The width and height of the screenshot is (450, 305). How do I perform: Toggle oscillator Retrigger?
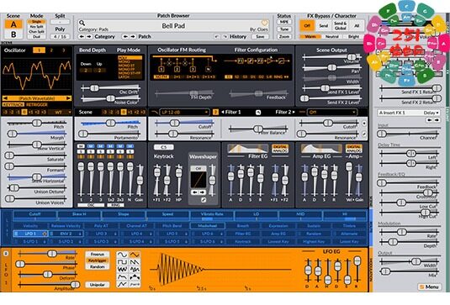pos(37,105)
